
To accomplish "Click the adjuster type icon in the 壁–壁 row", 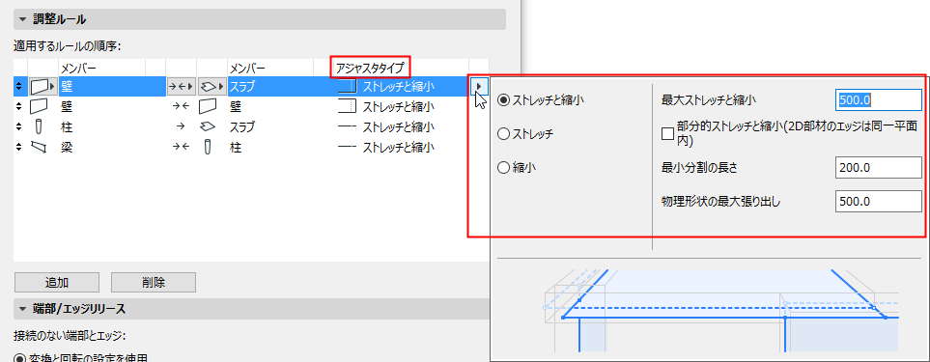I will click(x=348, y=106).
